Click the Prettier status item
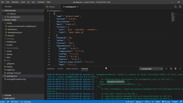The height and width of the screenshot is (103, 183). pos(175,102)
